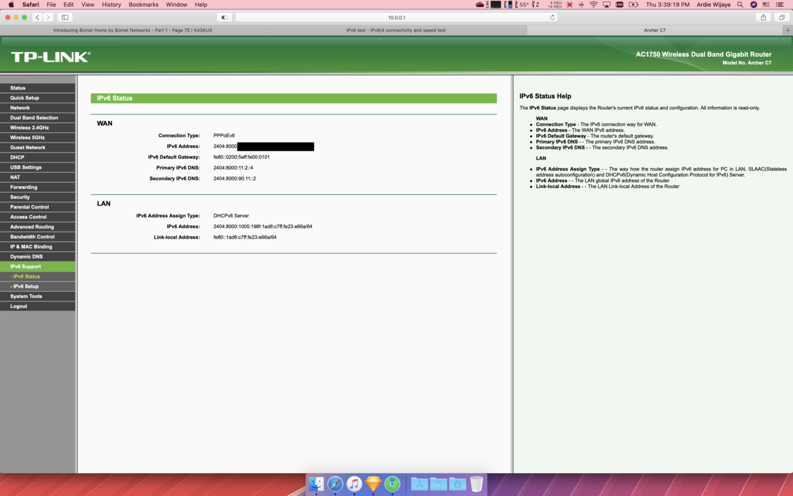Open the Wi-Fi menu
793x496 pixels.
[593, 5]
